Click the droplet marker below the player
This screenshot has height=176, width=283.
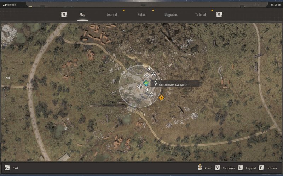point(147,90)
